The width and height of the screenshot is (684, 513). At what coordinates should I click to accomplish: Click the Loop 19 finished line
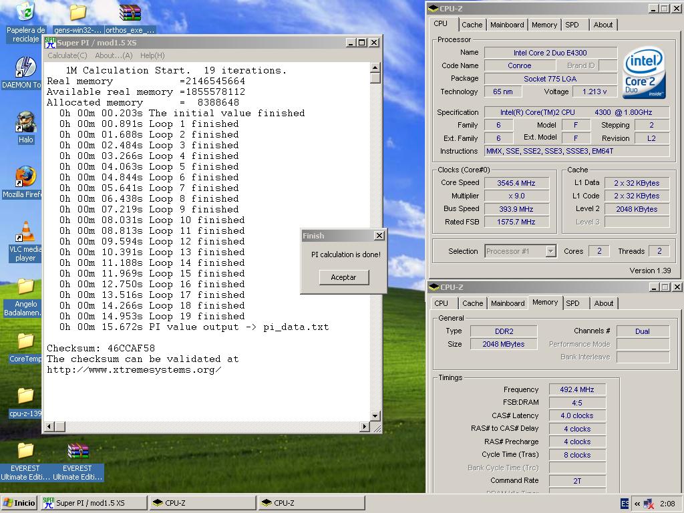tap(152, 316)
